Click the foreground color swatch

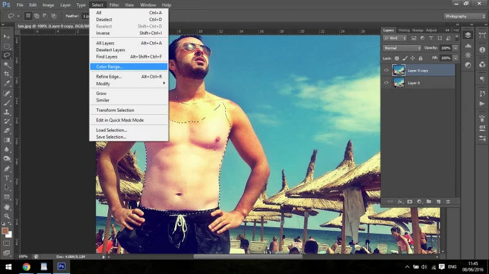coord(5,231)
